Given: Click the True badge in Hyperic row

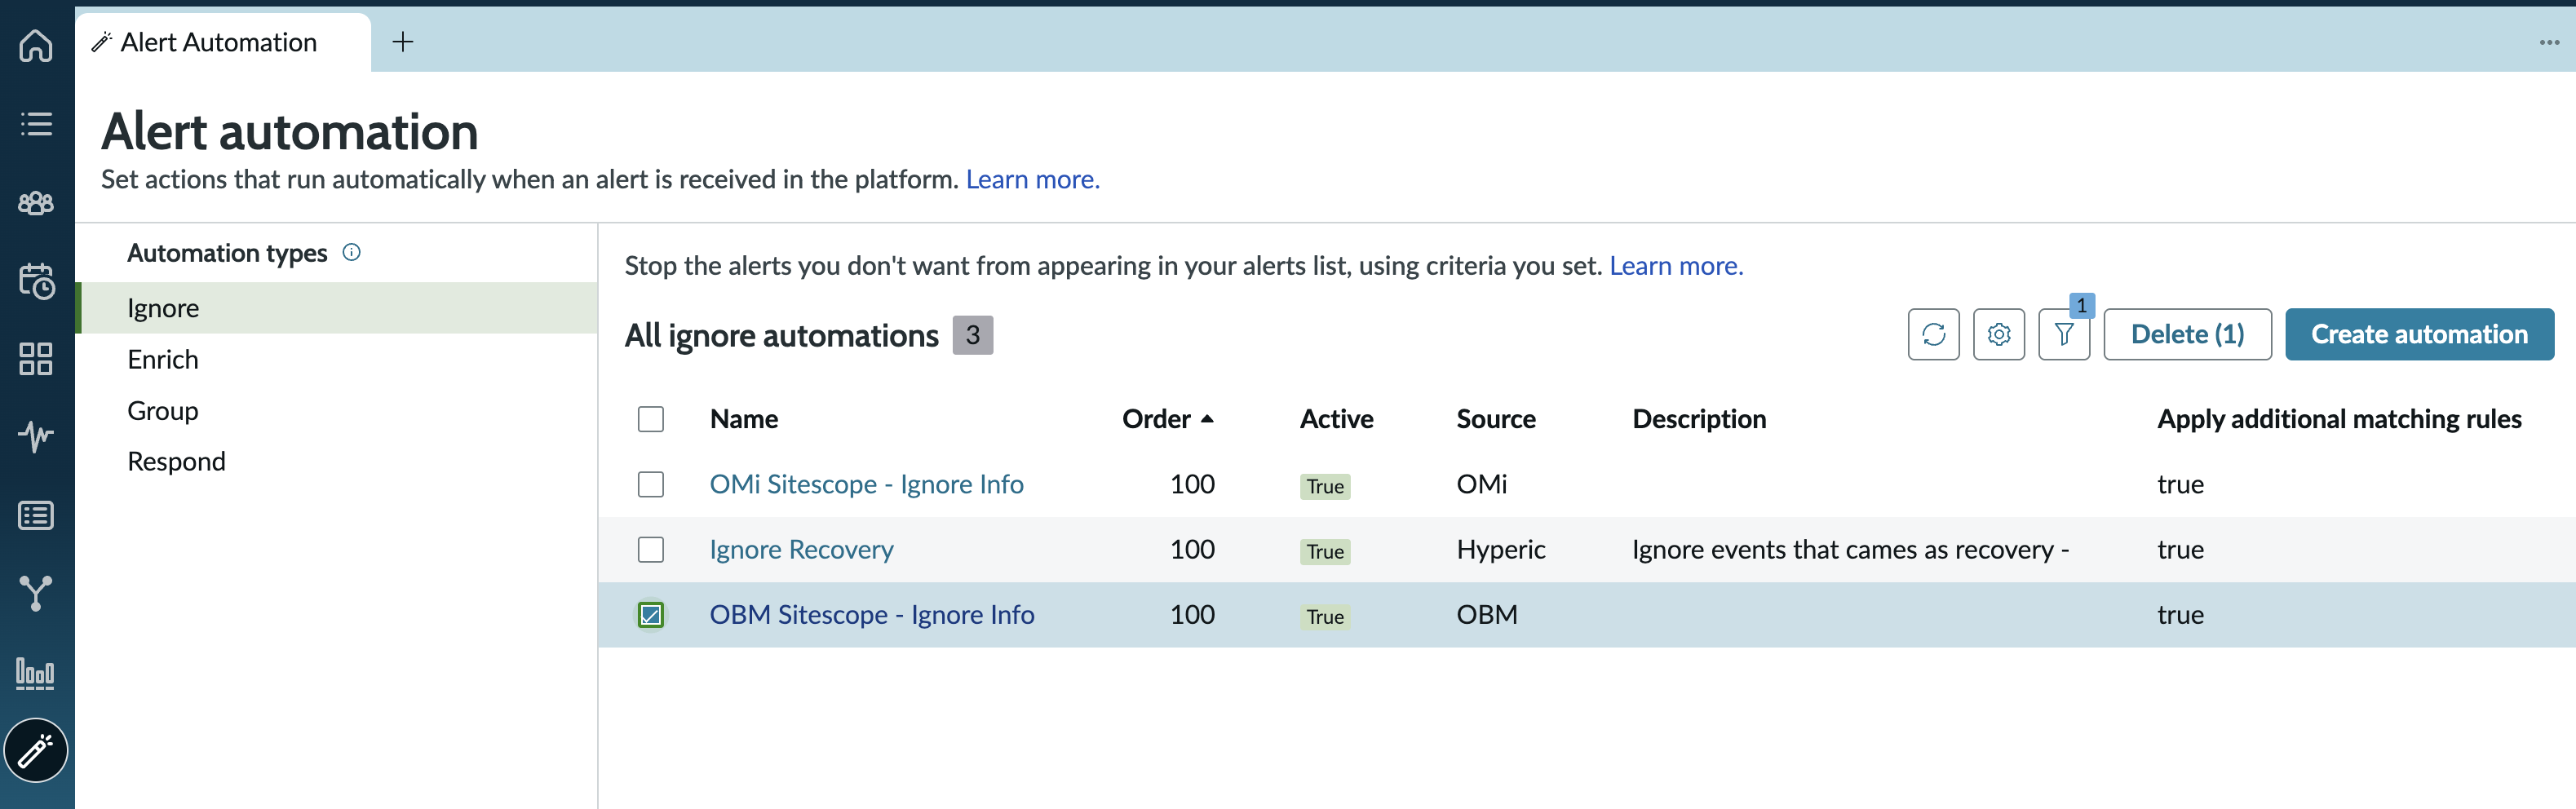Looking at the screenshot, I should click(1325, 551).
